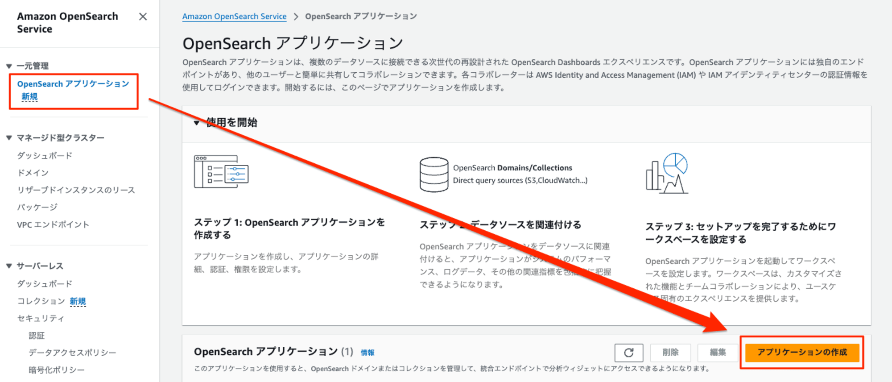892x382 pixels.
Task: Click the charts icon for step 3
Action: [x=667, y=174]
